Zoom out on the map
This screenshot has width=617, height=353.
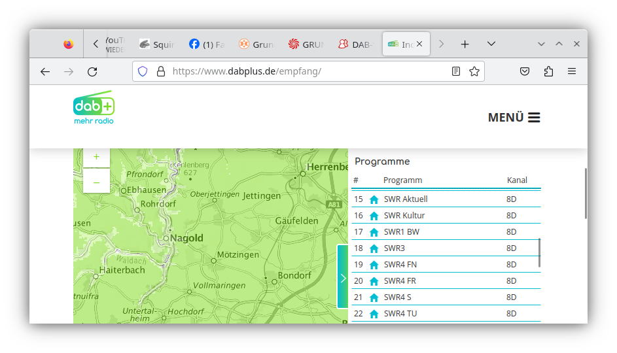[x=96, y=182]
